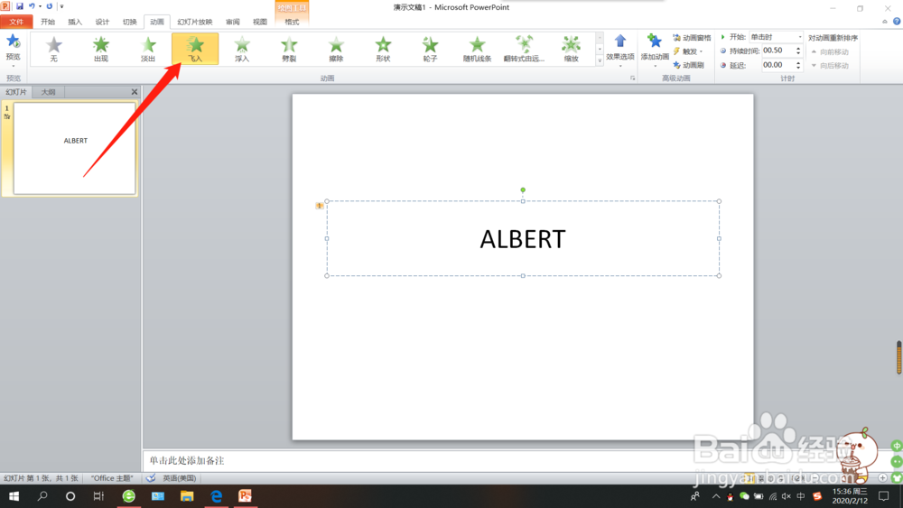
Task: Switch to the 开始 home tab
Action: (48, 22)
